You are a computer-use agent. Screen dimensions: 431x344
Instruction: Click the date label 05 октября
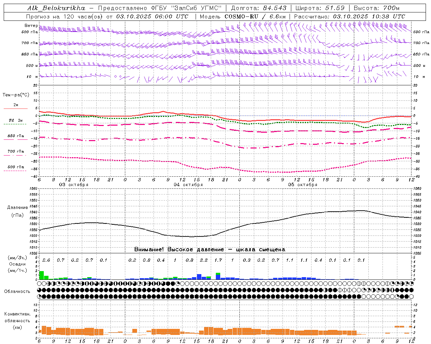coord(303,185)
